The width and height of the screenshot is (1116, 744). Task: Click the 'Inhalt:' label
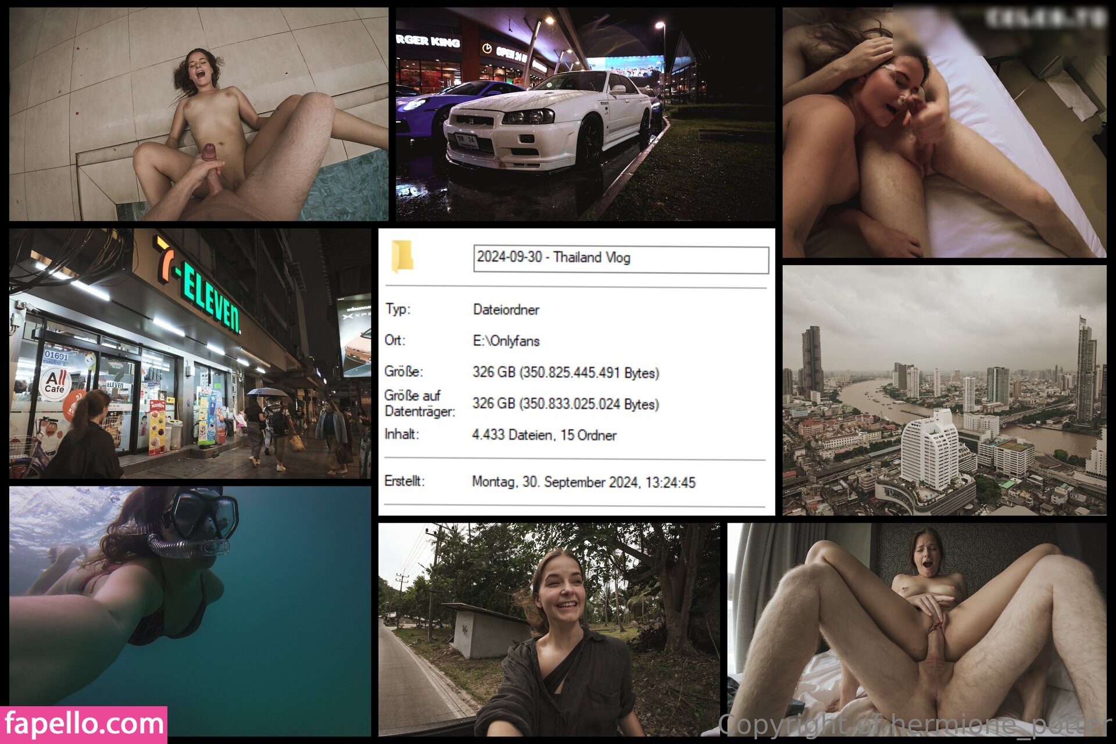point(401,434)
